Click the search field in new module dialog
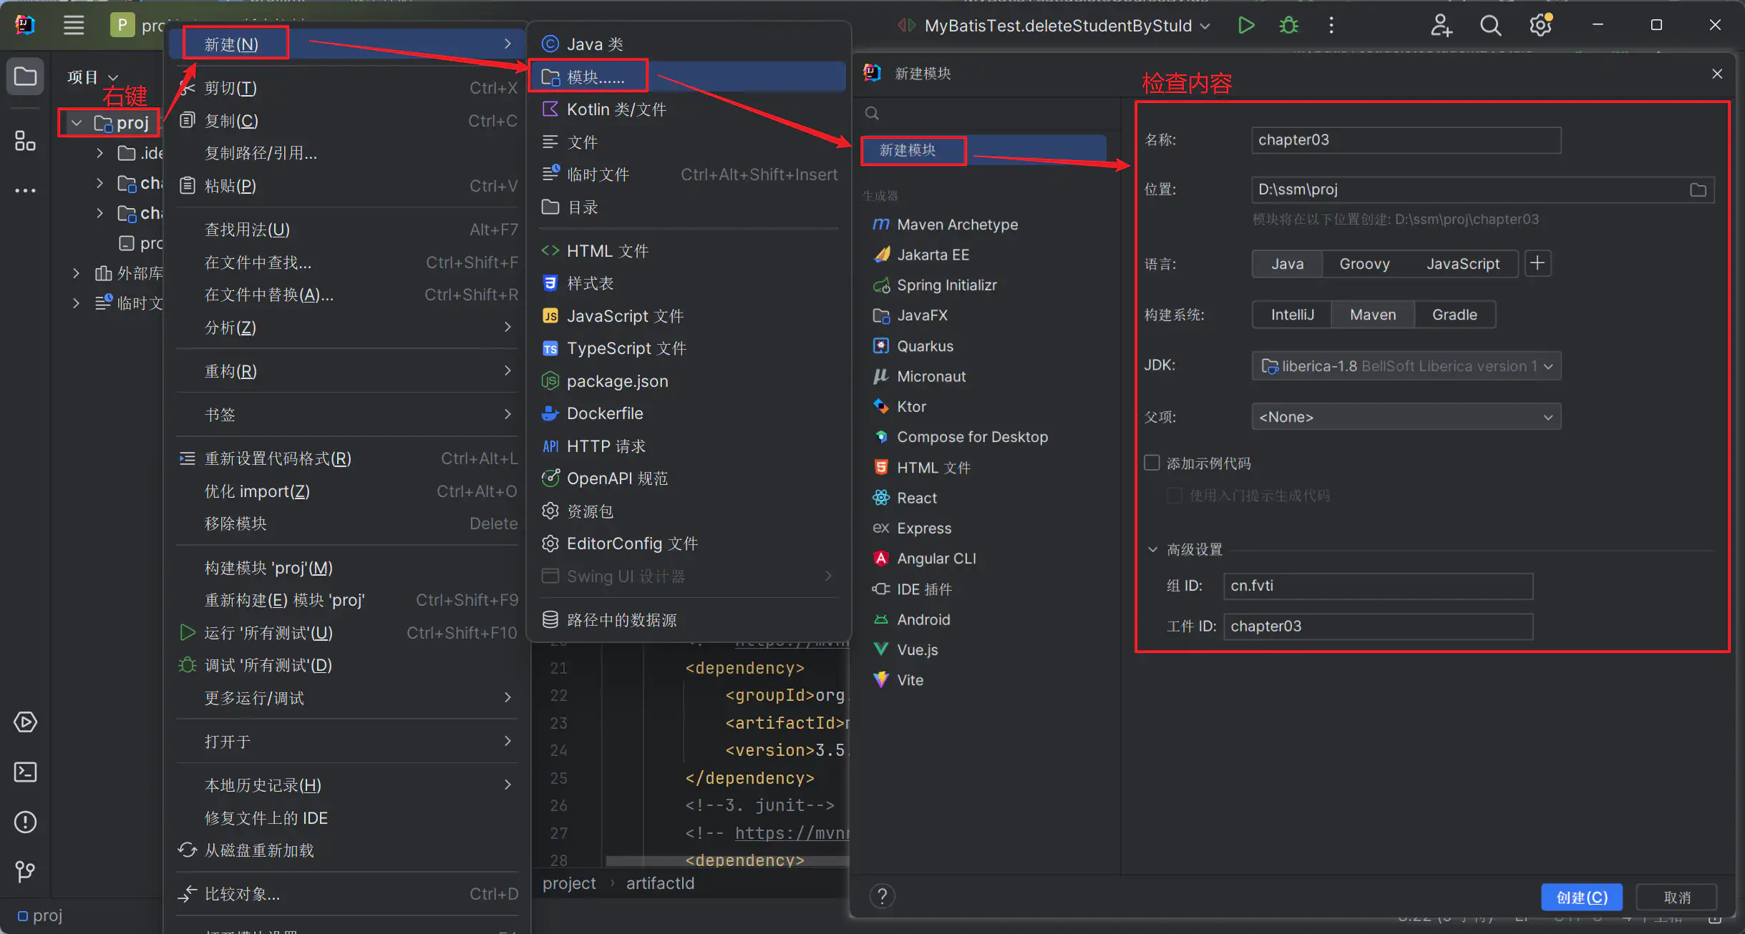1745x934 pixels. [x=988, y=113]
